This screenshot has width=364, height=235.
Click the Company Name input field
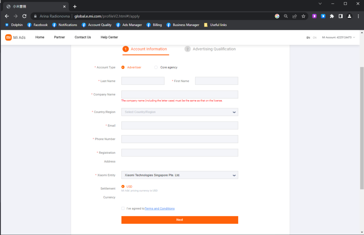[x=180, y=94]
